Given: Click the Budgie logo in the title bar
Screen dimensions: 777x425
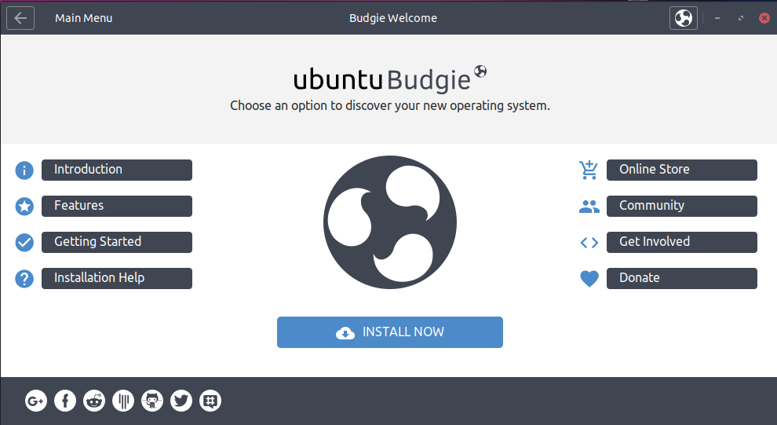Looking at the screenshot, I should [x=684, y=18].
